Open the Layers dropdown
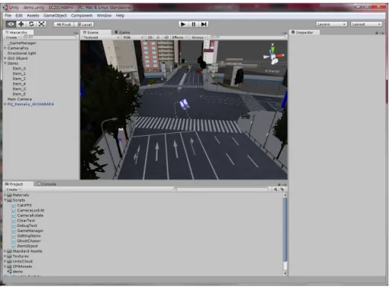The width and height of the screenshot is (390, 291). click(331, 24)
